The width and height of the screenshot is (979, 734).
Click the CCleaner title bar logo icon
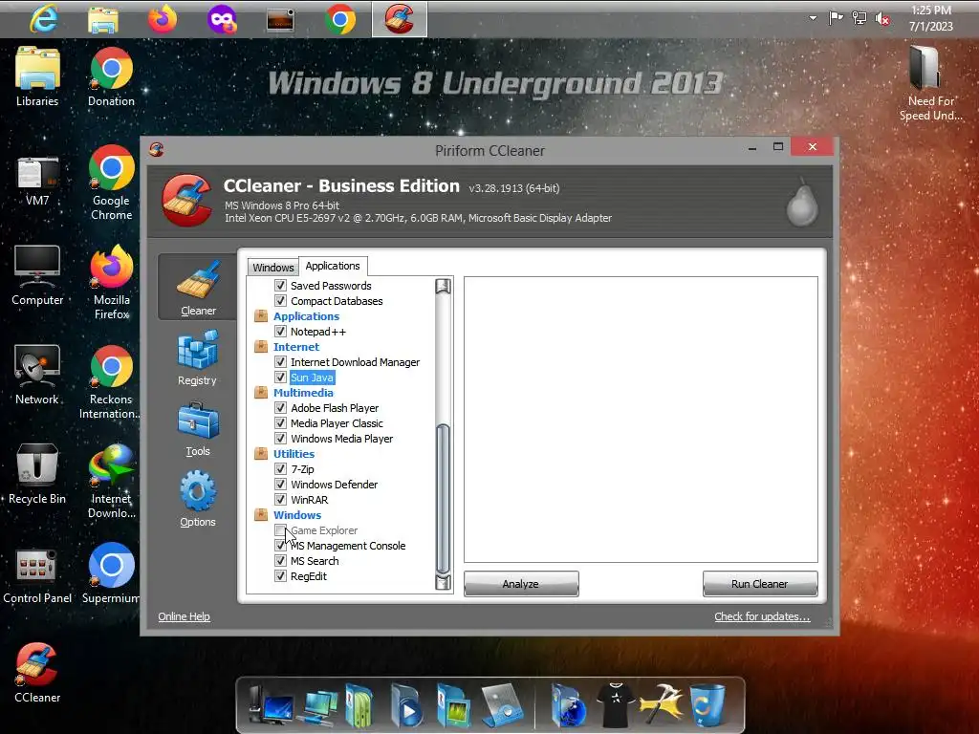coord(157,150)
